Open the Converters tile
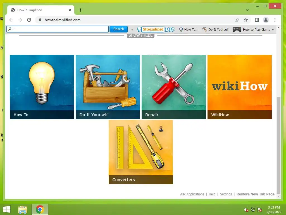Viewport: 286px width, 215px height. pyautogui.click(x=141, y=152)
